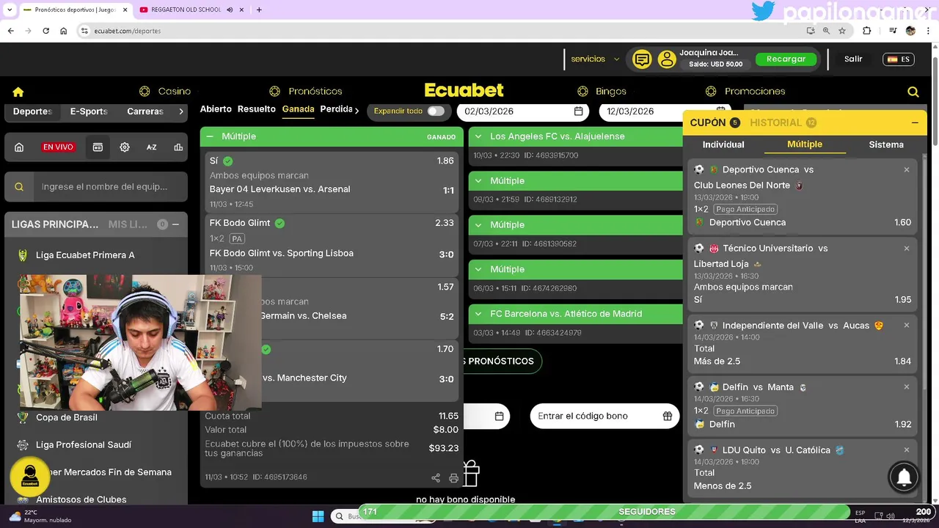Open the user profile avatar icon

(x=666, y=59)
